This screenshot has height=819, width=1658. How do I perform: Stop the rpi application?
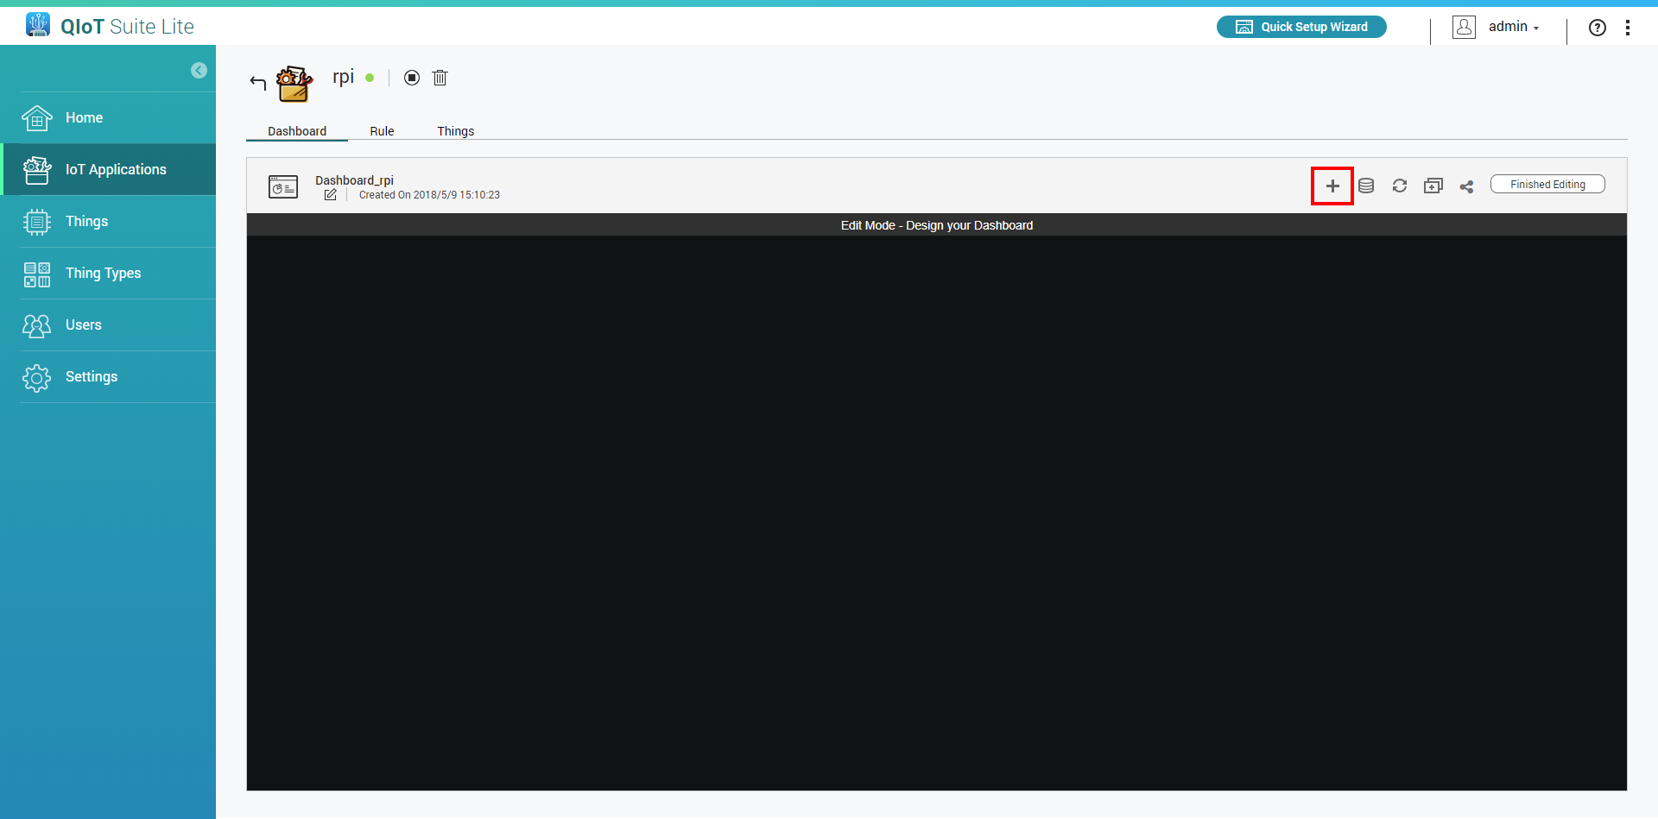click(412, 78)
